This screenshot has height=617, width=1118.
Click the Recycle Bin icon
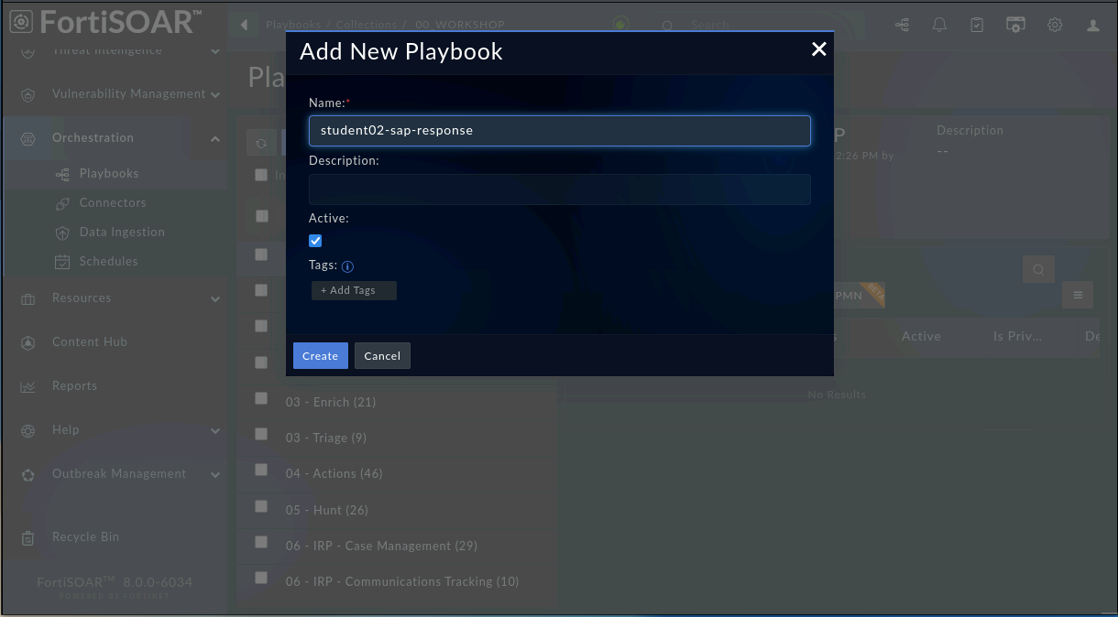click(28, 537)
